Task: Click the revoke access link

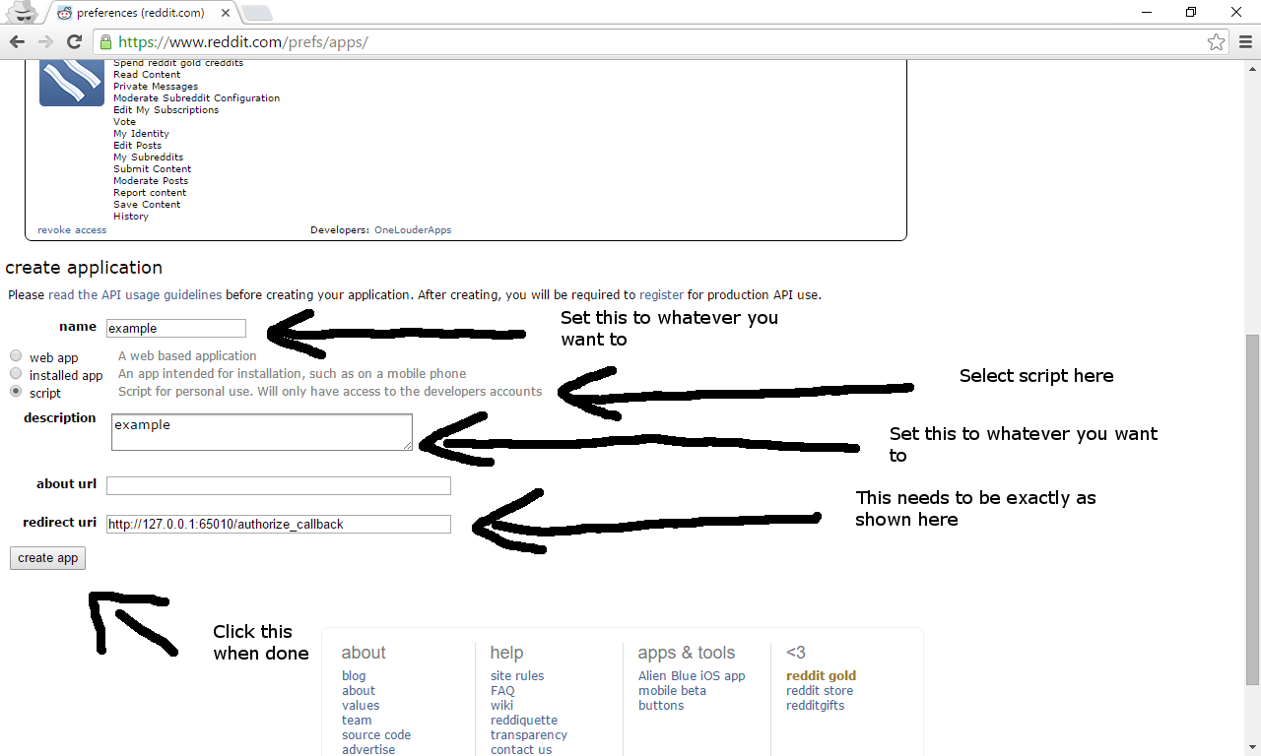Action: pyautogui.click(x=72, y=230)
